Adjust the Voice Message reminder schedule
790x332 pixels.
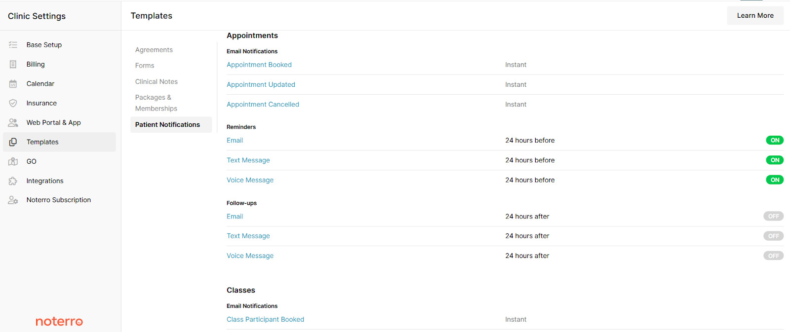click(x=530, y=180)
